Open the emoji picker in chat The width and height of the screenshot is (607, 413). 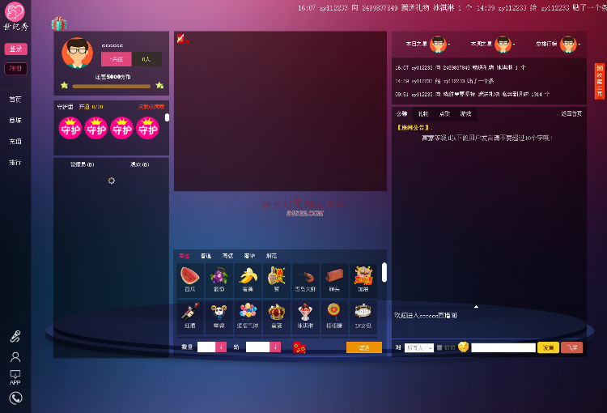tap(463, 347)
